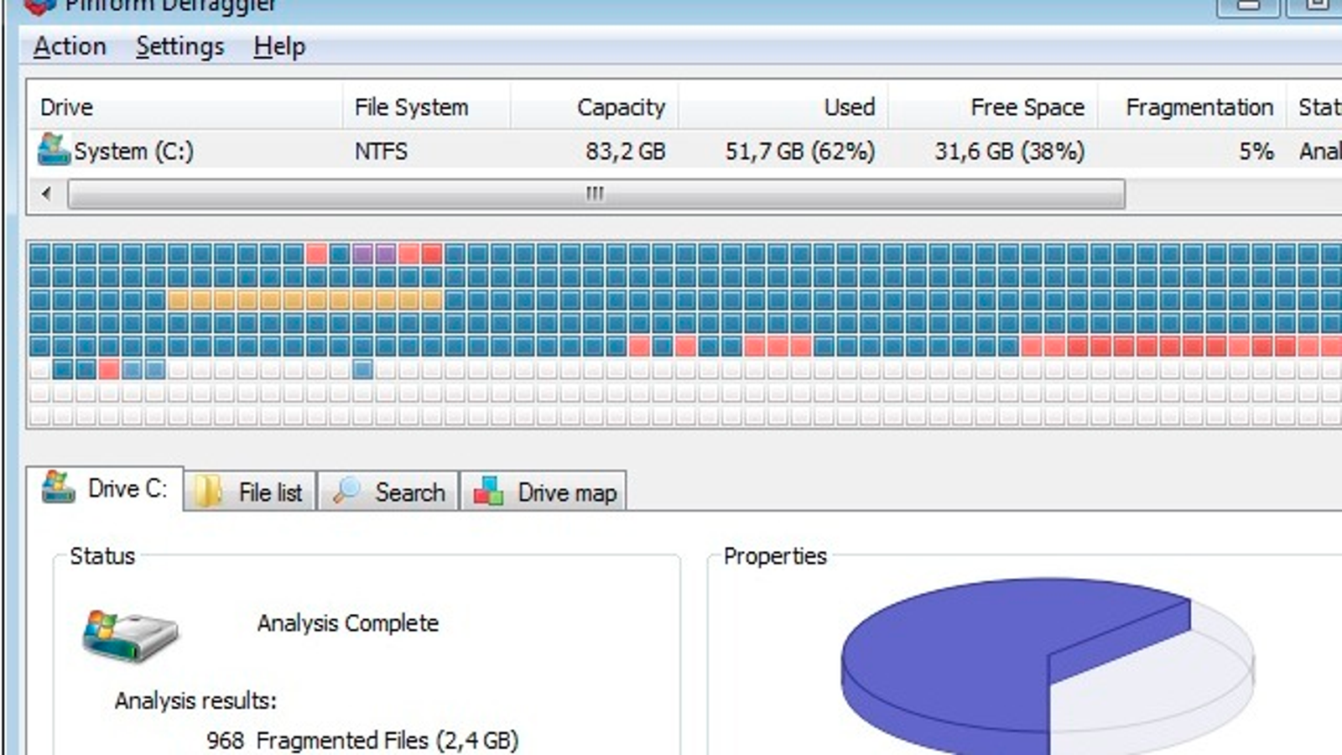Image resolution: width=1342 pixels, height=755 pixels.
Task: Click the Search magnifier icon
Action: pyautogui.click(x=346, y=491)
